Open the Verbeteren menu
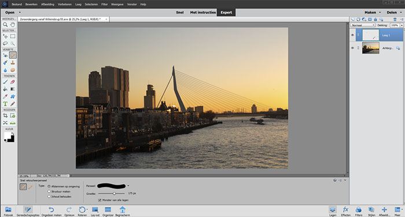405x217 pixels. pyautogui.click(x=65, y=5)
